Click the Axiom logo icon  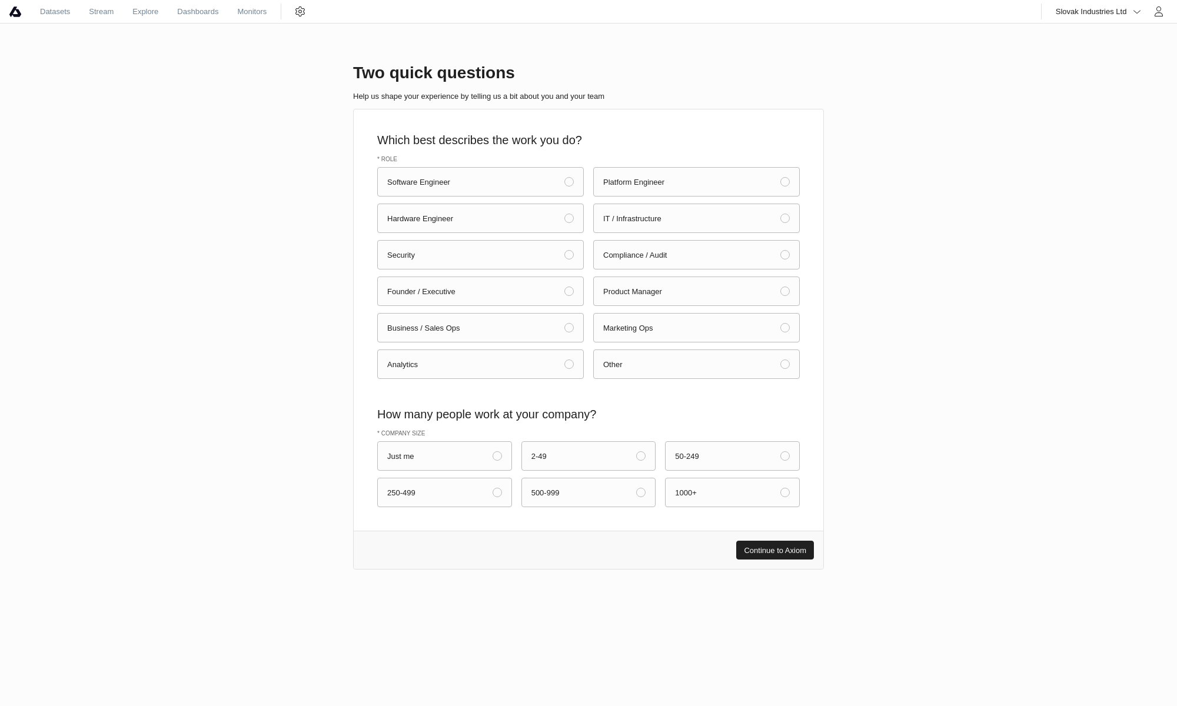tap(15, 12)
